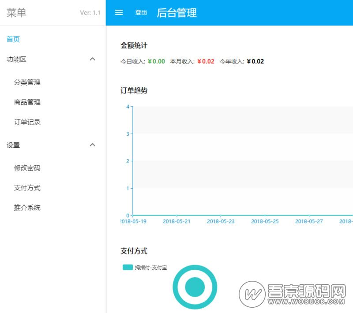Click the 登出 logout link

[141, 13]
